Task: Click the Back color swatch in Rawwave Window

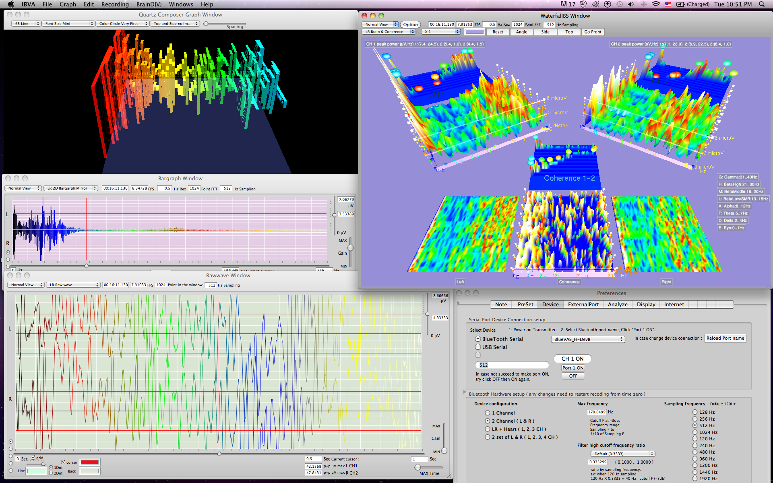Action: point(90,471)
